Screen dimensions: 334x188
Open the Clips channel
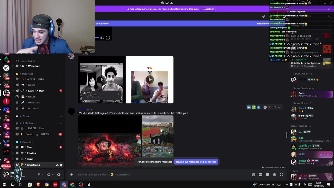tap(39, 159)
